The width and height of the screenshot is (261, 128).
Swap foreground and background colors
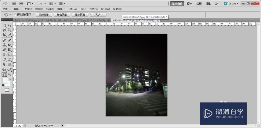[10, 79]
